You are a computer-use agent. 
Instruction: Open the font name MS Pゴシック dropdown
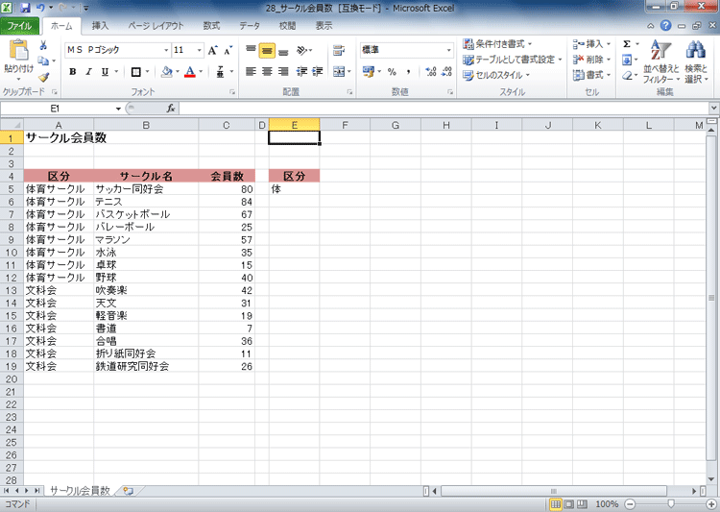coord(166,50)
